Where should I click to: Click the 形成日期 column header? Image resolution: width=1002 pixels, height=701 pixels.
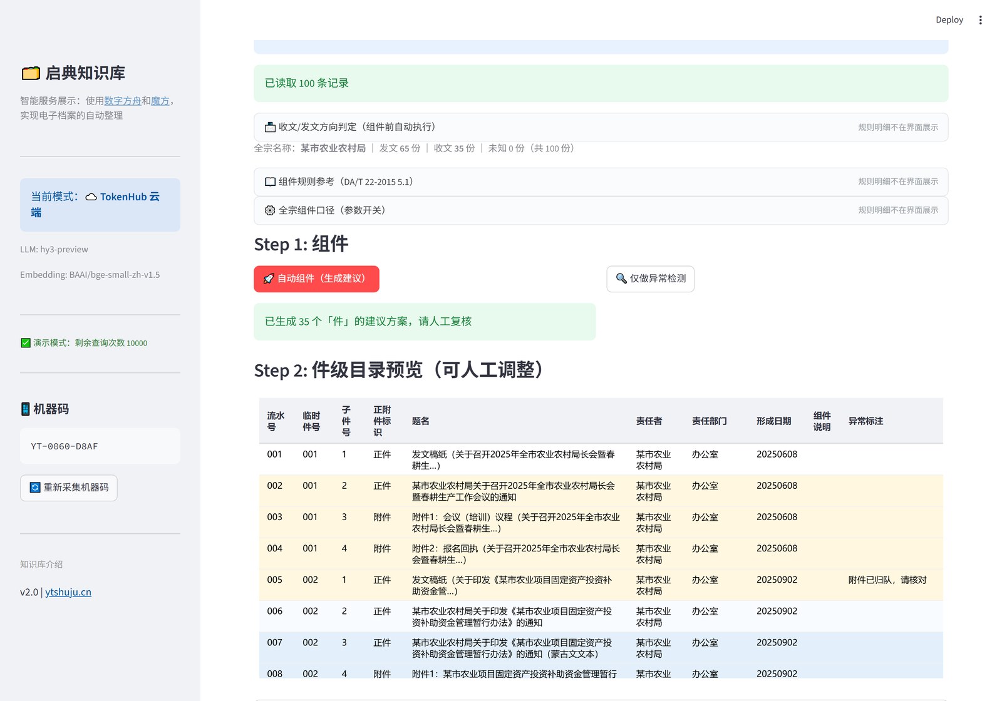(x=777, y=421)
